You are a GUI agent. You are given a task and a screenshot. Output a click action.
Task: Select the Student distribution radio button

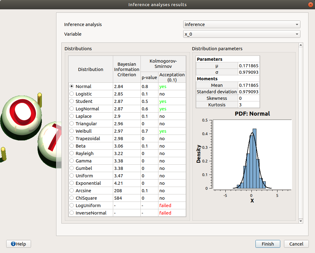click(72, 101)
